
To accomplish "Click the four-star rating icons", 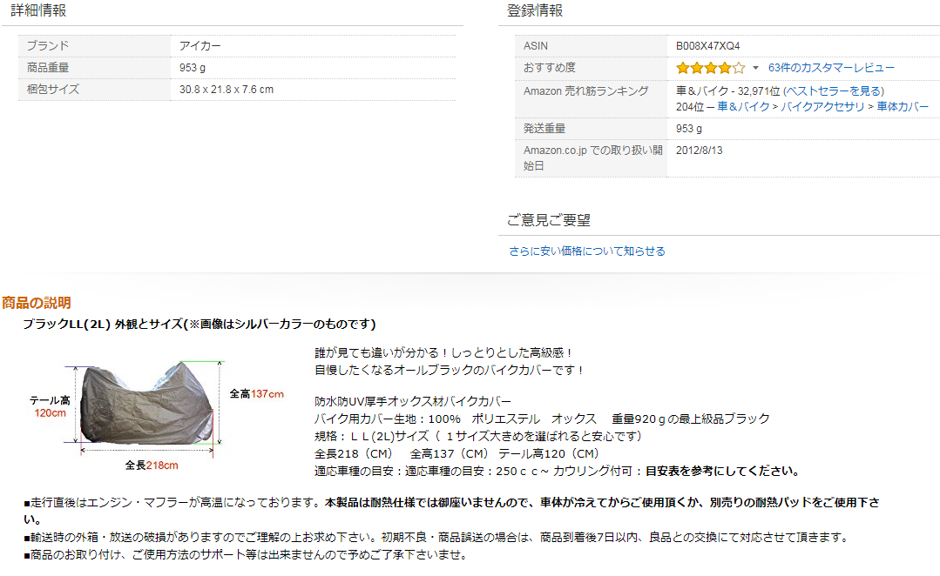I will [x=710, y=68].
